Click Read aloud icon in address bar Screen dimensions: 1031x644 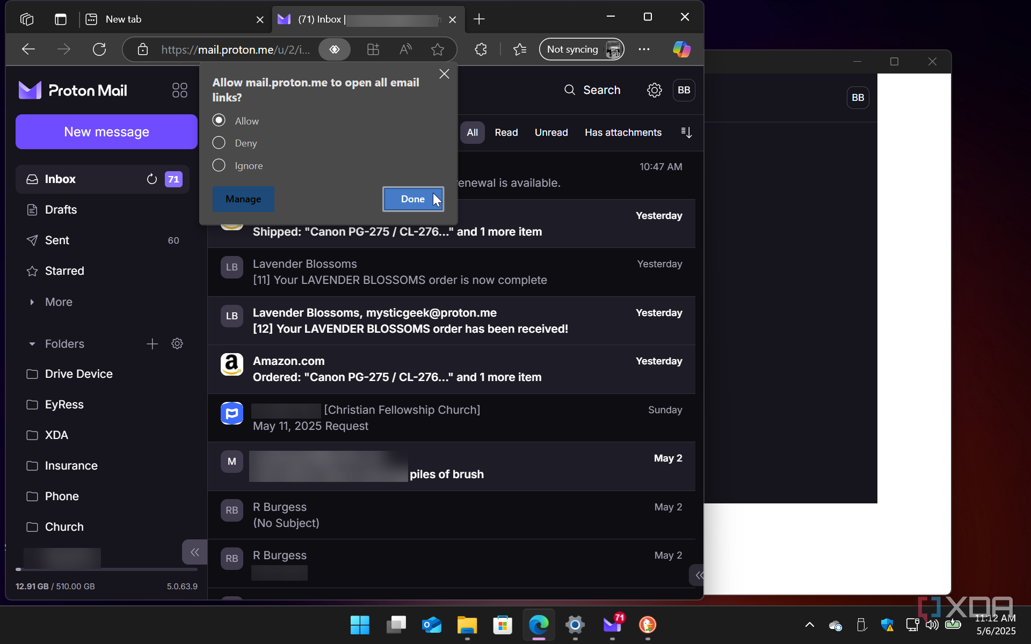coord(405,49)
